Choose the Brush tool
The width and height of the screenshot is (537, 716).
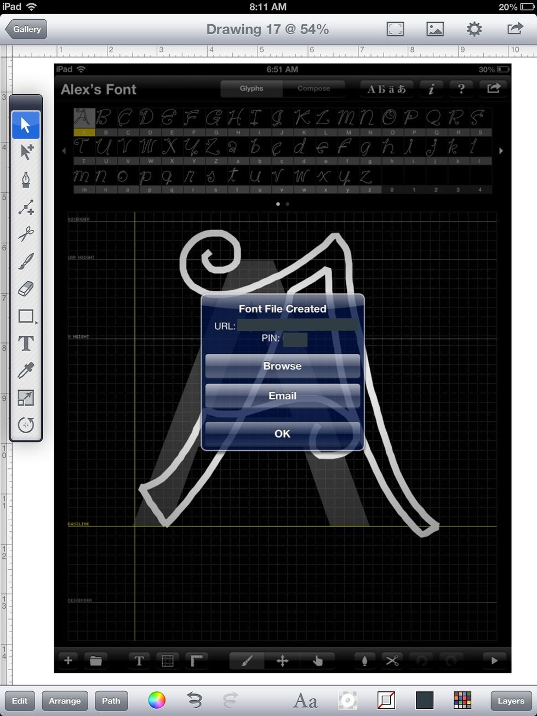point(26,261)
